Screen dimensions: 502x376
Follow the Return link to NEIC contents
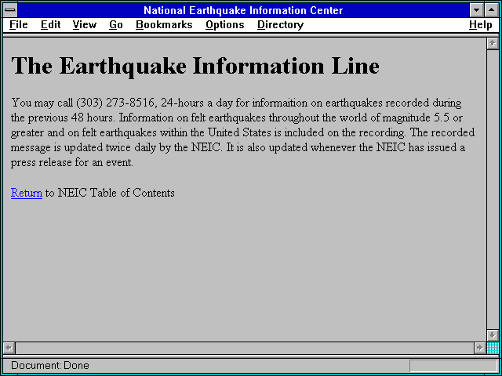[27, 193]
